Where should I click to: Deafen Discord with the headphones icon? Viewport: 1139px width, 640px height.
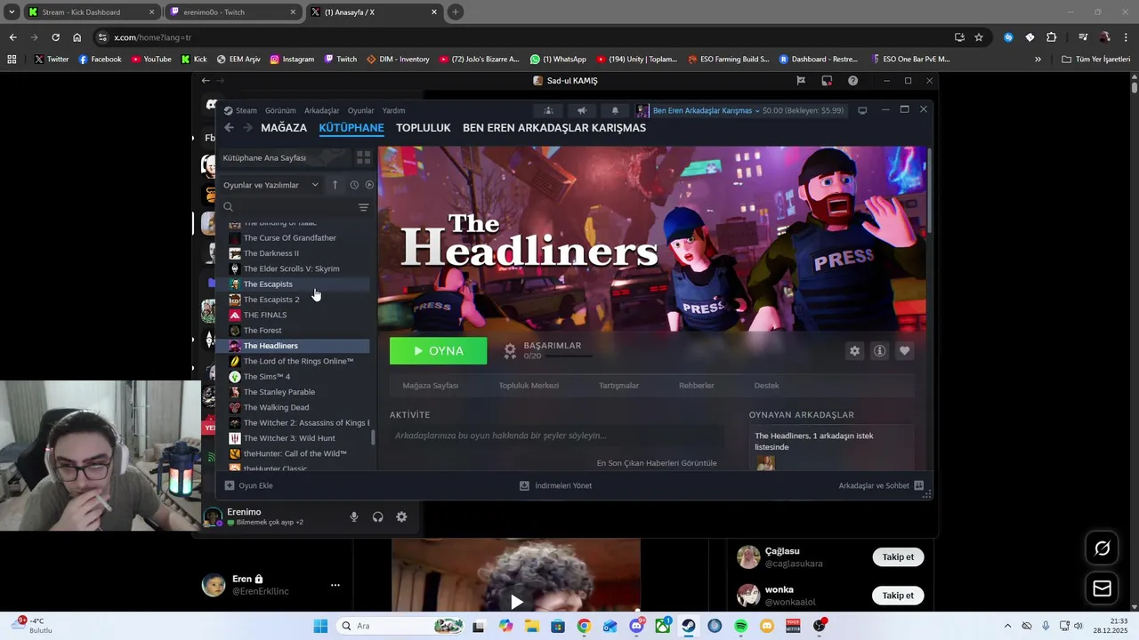pos(378,516)
